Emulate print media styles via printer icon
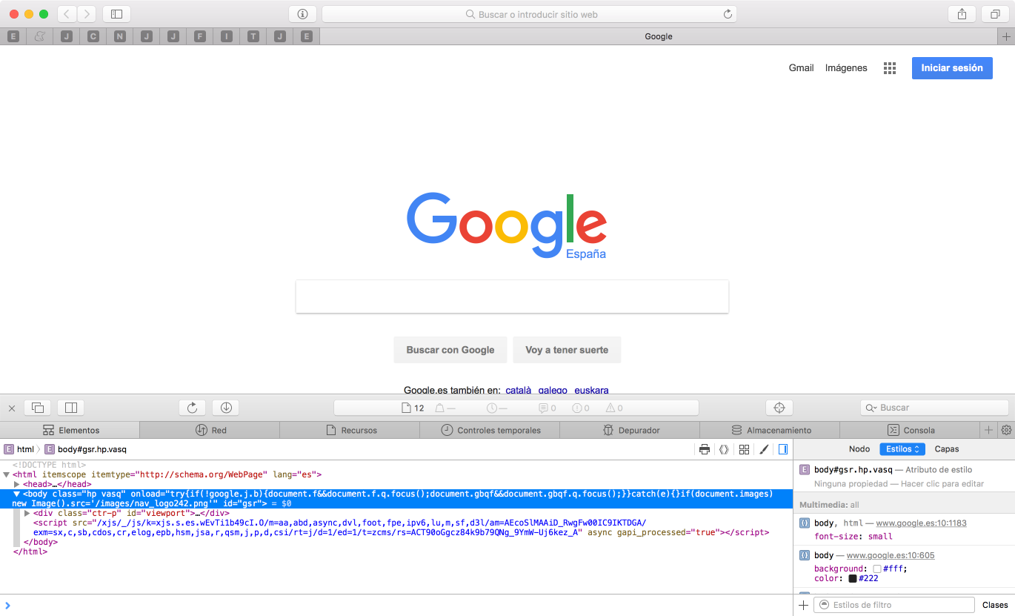This screenshot has height=616, width=1015. pyautogui.click(x=704, y=449)
